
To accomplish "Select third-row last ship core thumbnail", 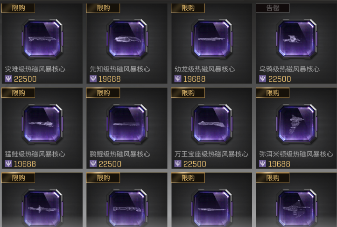I will [296, 208].
